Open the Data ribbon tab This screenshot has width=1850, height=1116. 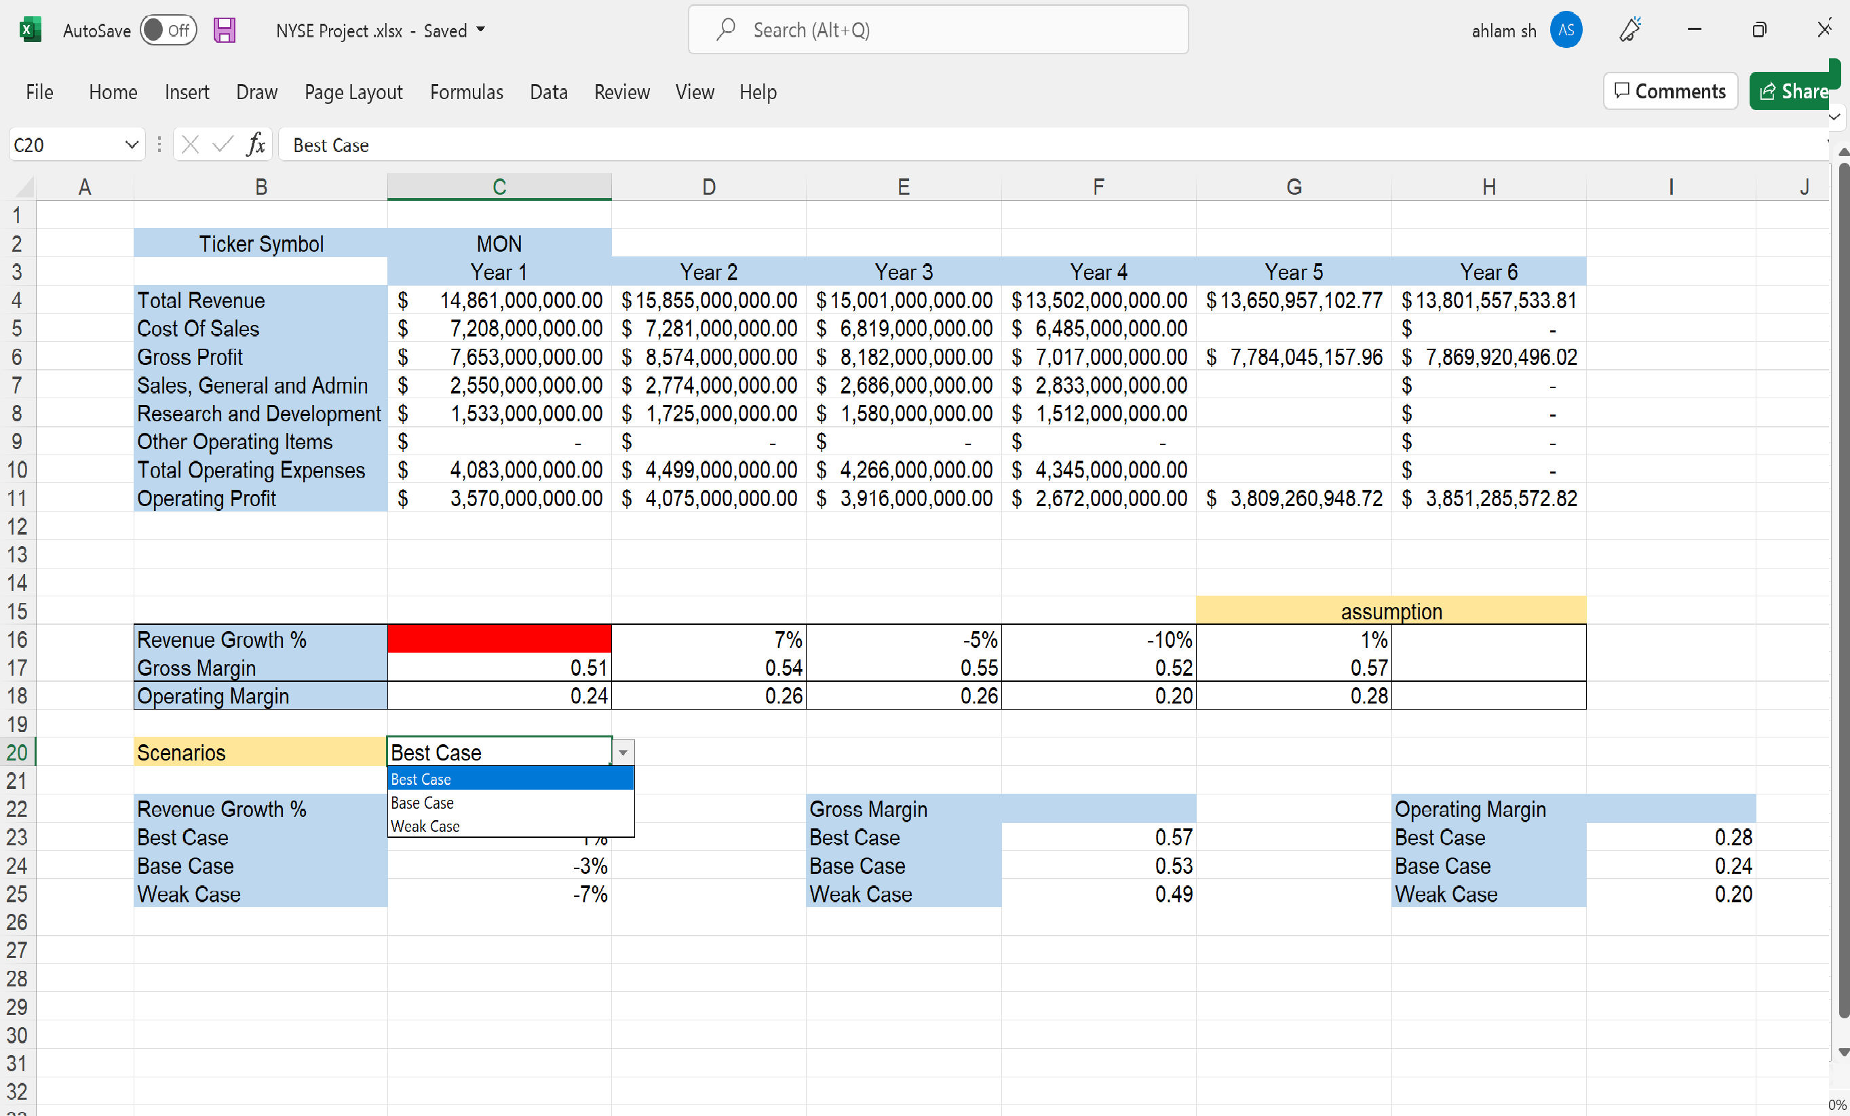point(548,92)
